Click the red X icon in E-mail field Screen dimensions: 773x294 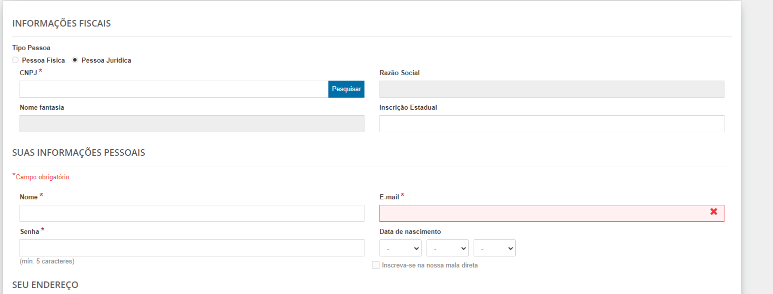714,212
